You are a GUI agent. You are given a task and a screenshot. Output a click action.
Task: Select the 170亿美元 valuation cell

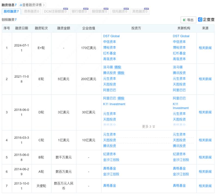89,48
